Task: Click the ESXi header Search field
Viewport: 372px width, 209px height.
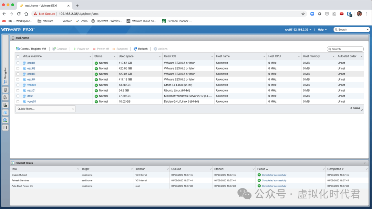Action: coord(352,30)
